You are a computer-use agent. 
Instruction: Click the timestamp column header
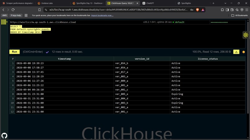click(65, 59)
